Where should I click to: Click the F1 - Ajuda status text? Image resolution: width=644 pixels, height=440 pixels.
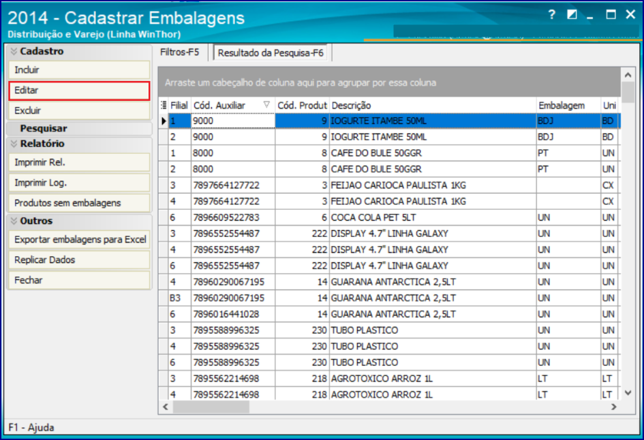[x=31, y=427]
